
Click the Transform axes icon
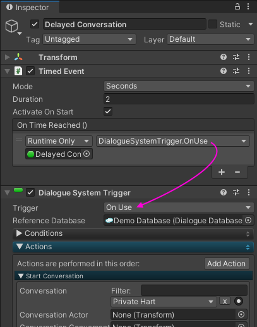(x=18, y=57)
